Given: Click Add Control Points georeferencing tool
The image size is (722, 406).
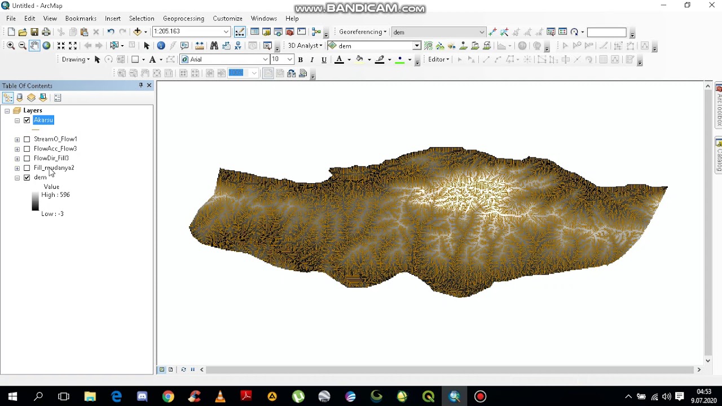Looking at the screenshot, I should [492, 32].
